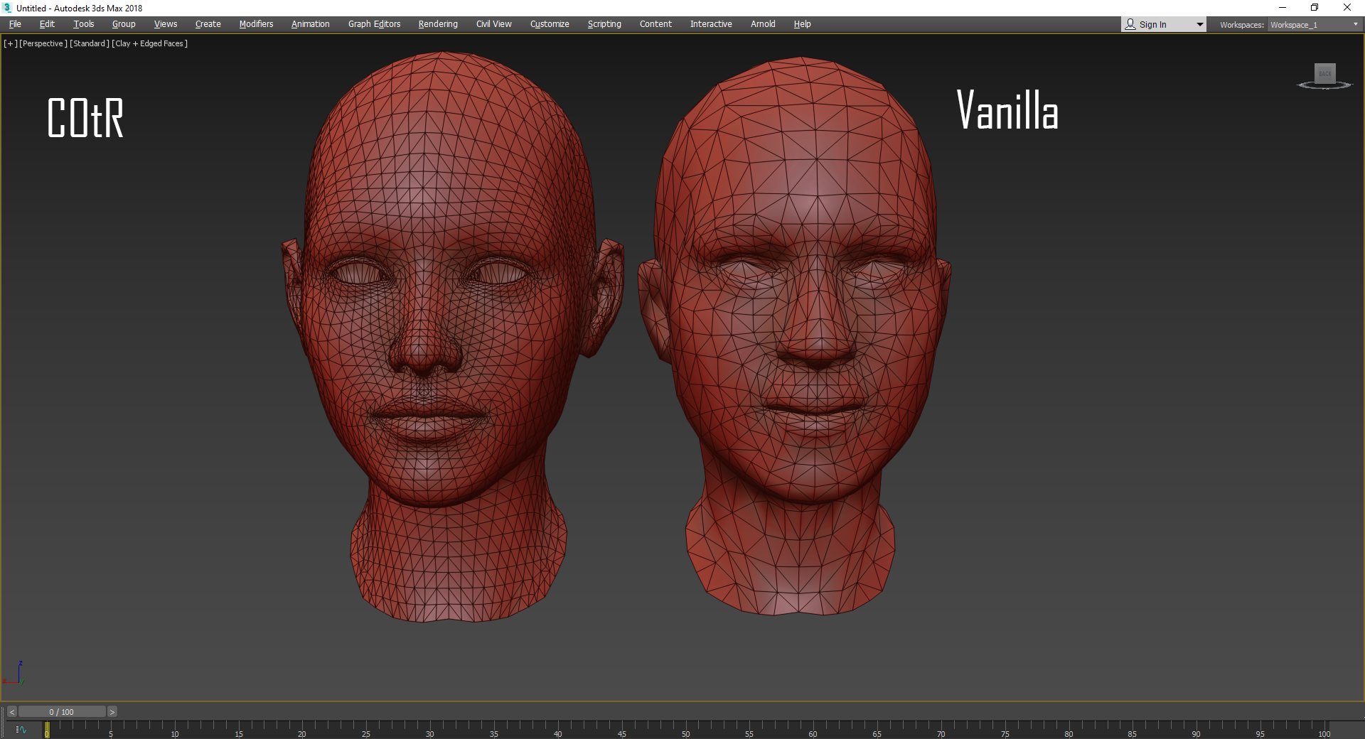Screen dimensions: 1365x739
Task: Open the Graph Editors menu
Action: pyautogui.click(x=375, y=24)
